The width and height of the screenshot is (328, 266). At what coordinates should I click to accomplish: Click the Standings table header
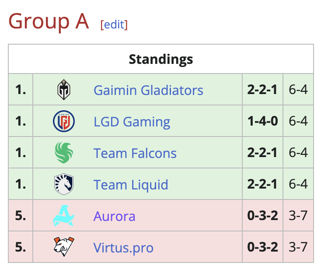[x=161, y=59]
